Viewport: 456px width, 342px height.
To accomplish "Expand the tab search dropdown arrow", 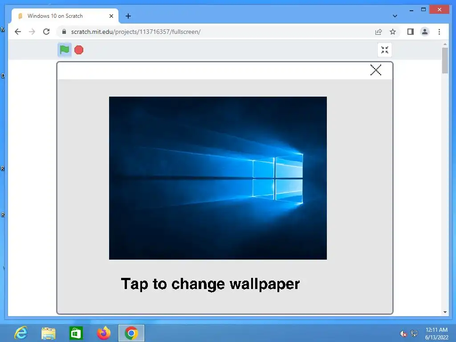I will pyautogui.click(x=395, y=16).
